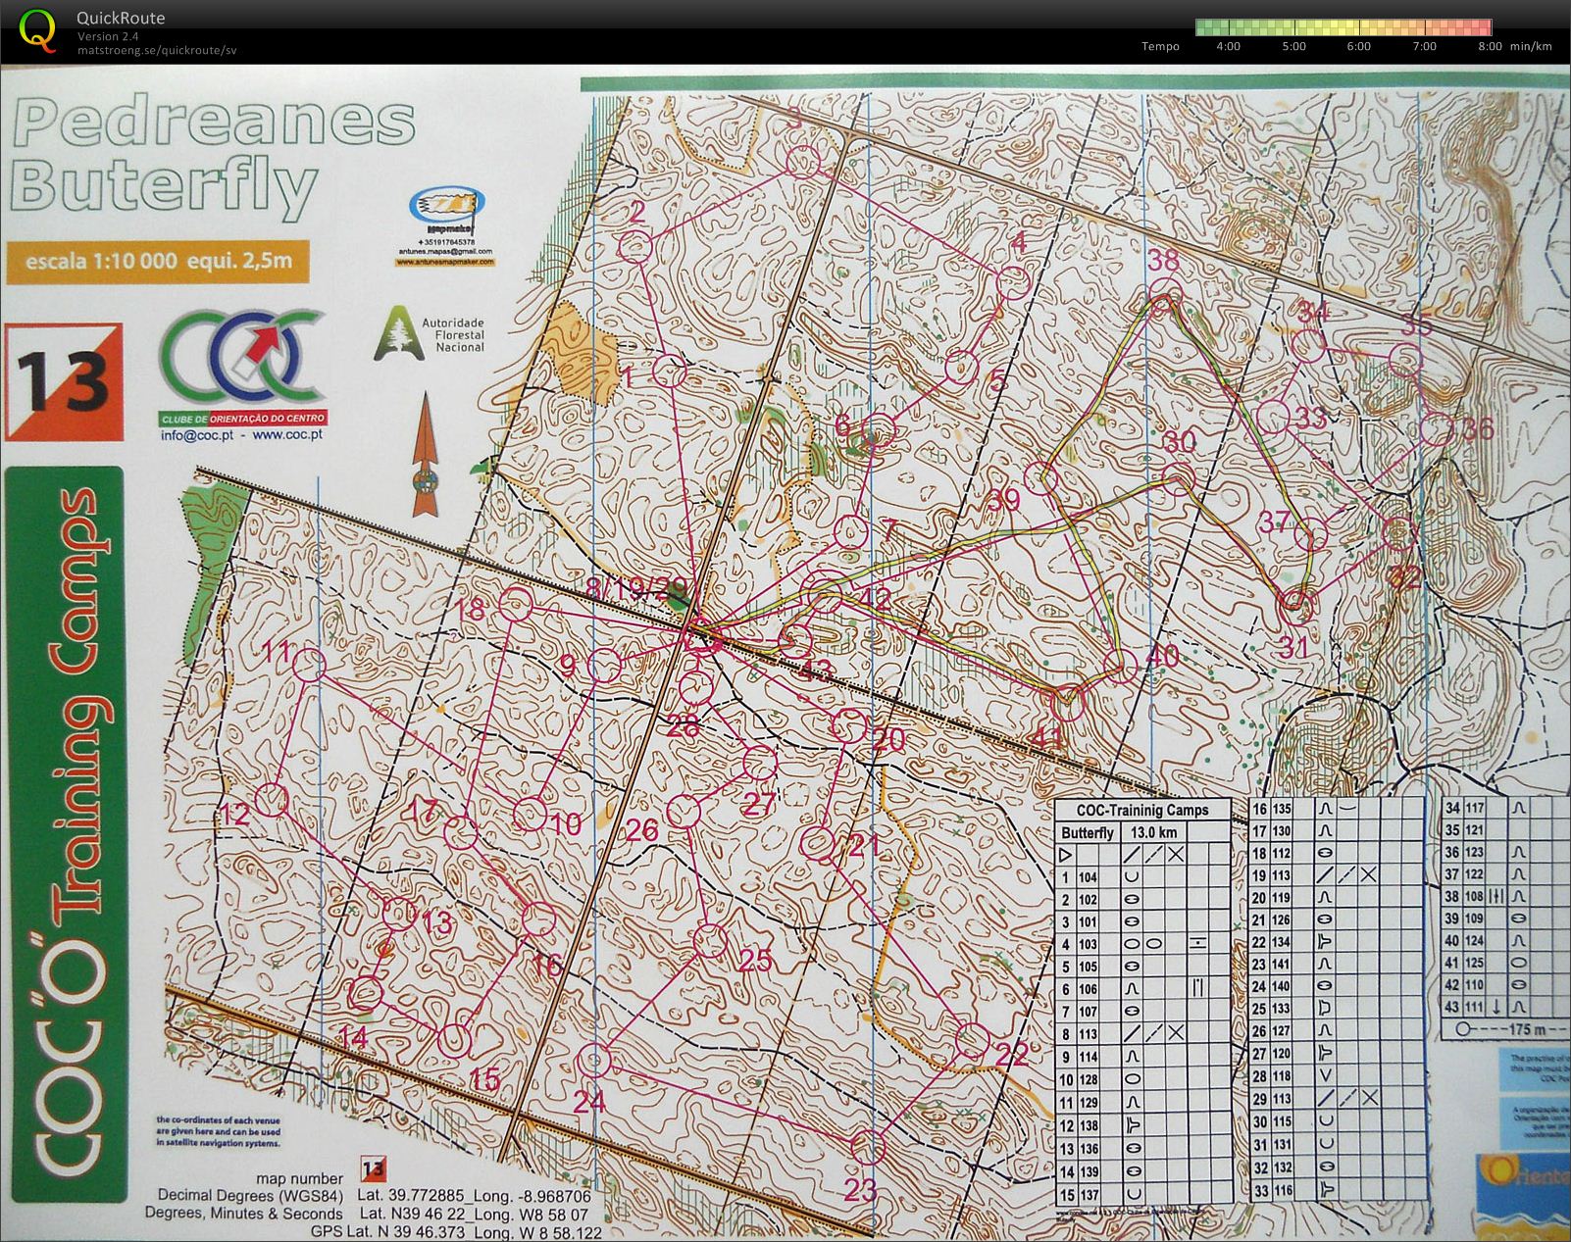The height and width of the screenshot is (1242, 1571).
Task: Click the matstroeng.se/quickroute/sv link text
Action: 157,50
